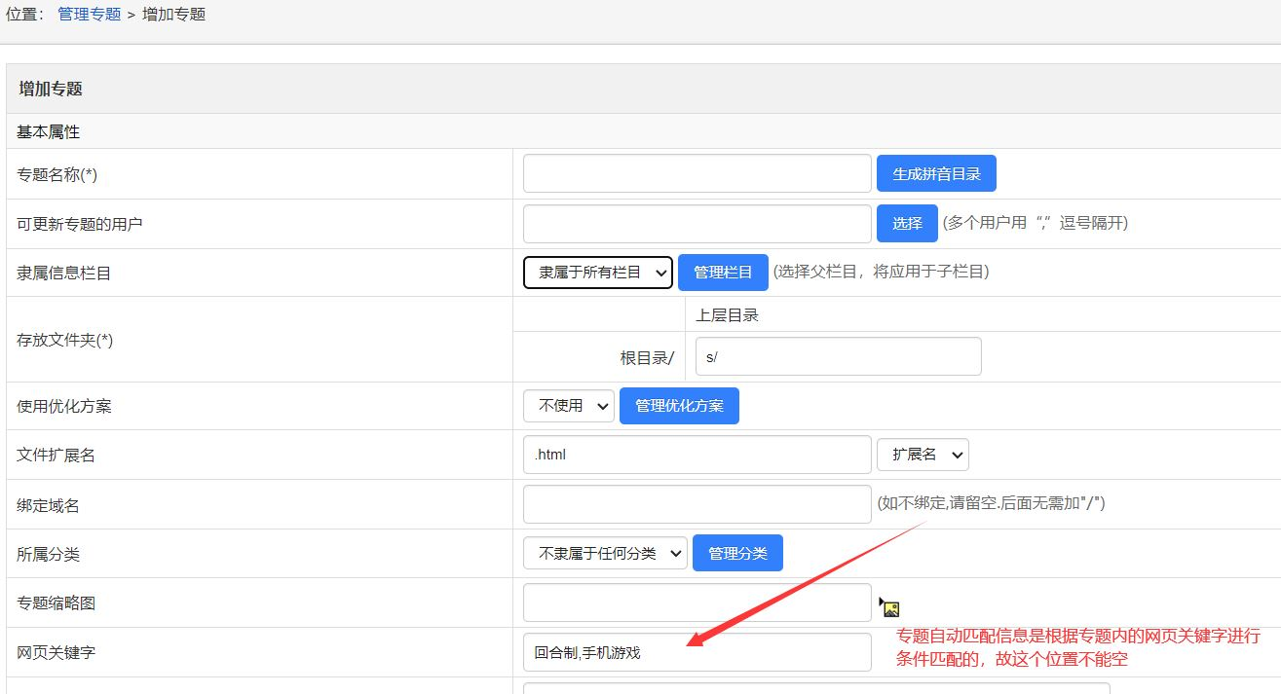Open the thumbnail image picker icon

889,607
